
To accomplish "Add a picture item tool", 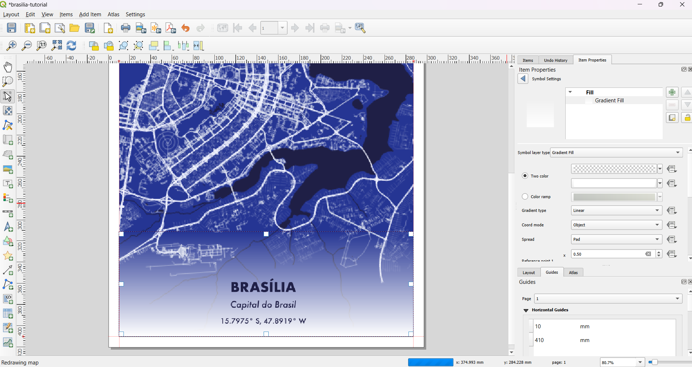I will pos(8,169).
